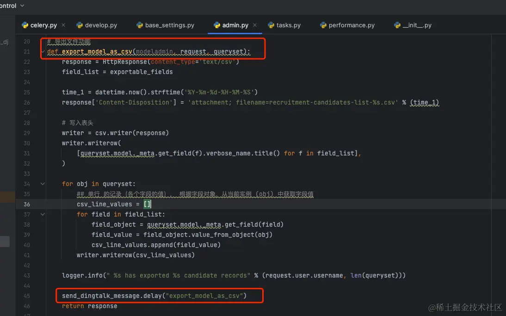Click 'HttpResponse' on line 22
Viewport: 506px width, 316px height.
pos(125,62)
